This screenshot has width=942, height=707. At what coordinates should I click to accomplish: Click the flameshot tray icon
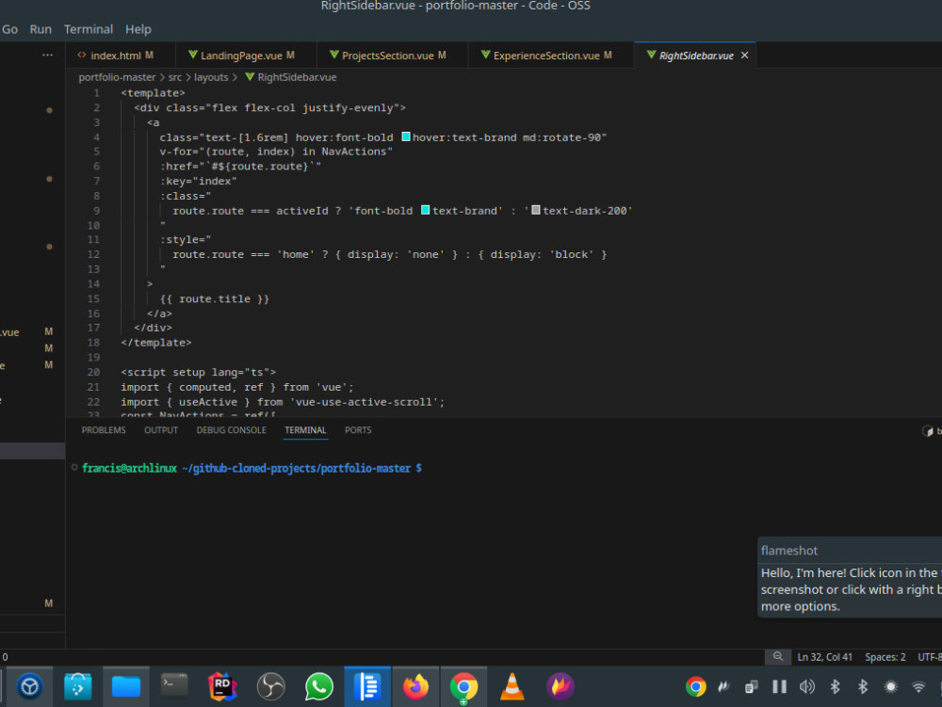(x=723, y=686)
